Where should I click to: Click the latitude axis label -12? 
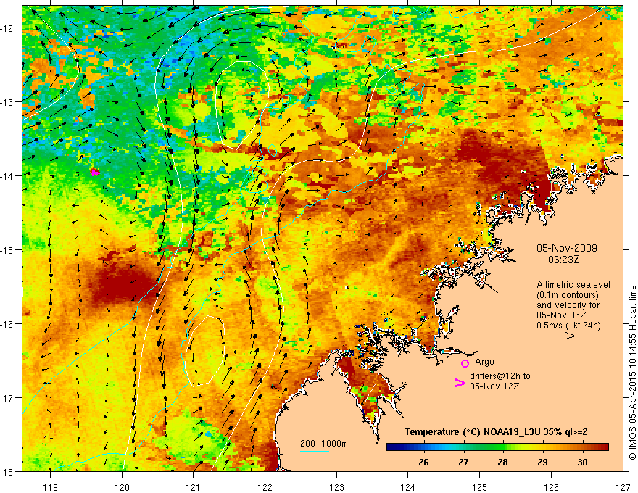coord(7,28)
